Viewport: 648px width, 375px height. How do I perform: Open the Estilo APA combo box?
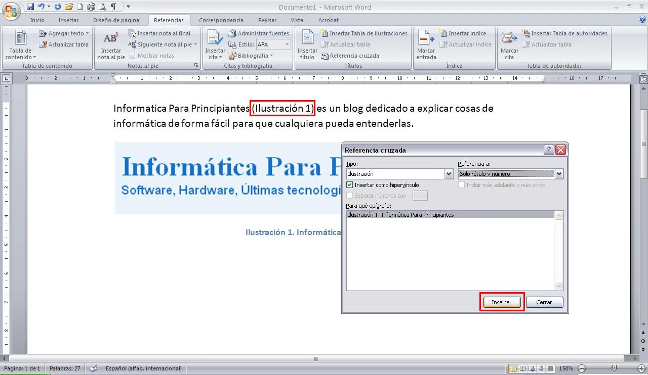coord(273,44)
